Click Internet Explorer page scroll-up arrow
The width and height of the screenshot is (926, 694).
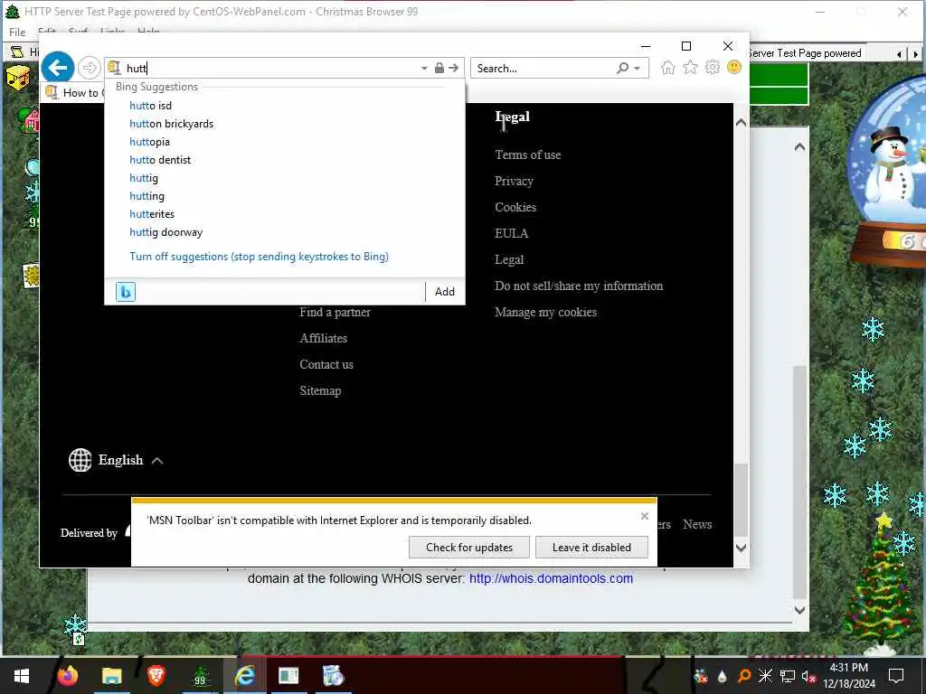(x=742, y=123)
